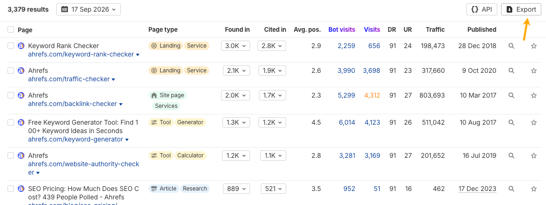Sort by the Visits column header
Image resolution: width=546 pixels, height=205 pixels.
(x=372, y=29)
